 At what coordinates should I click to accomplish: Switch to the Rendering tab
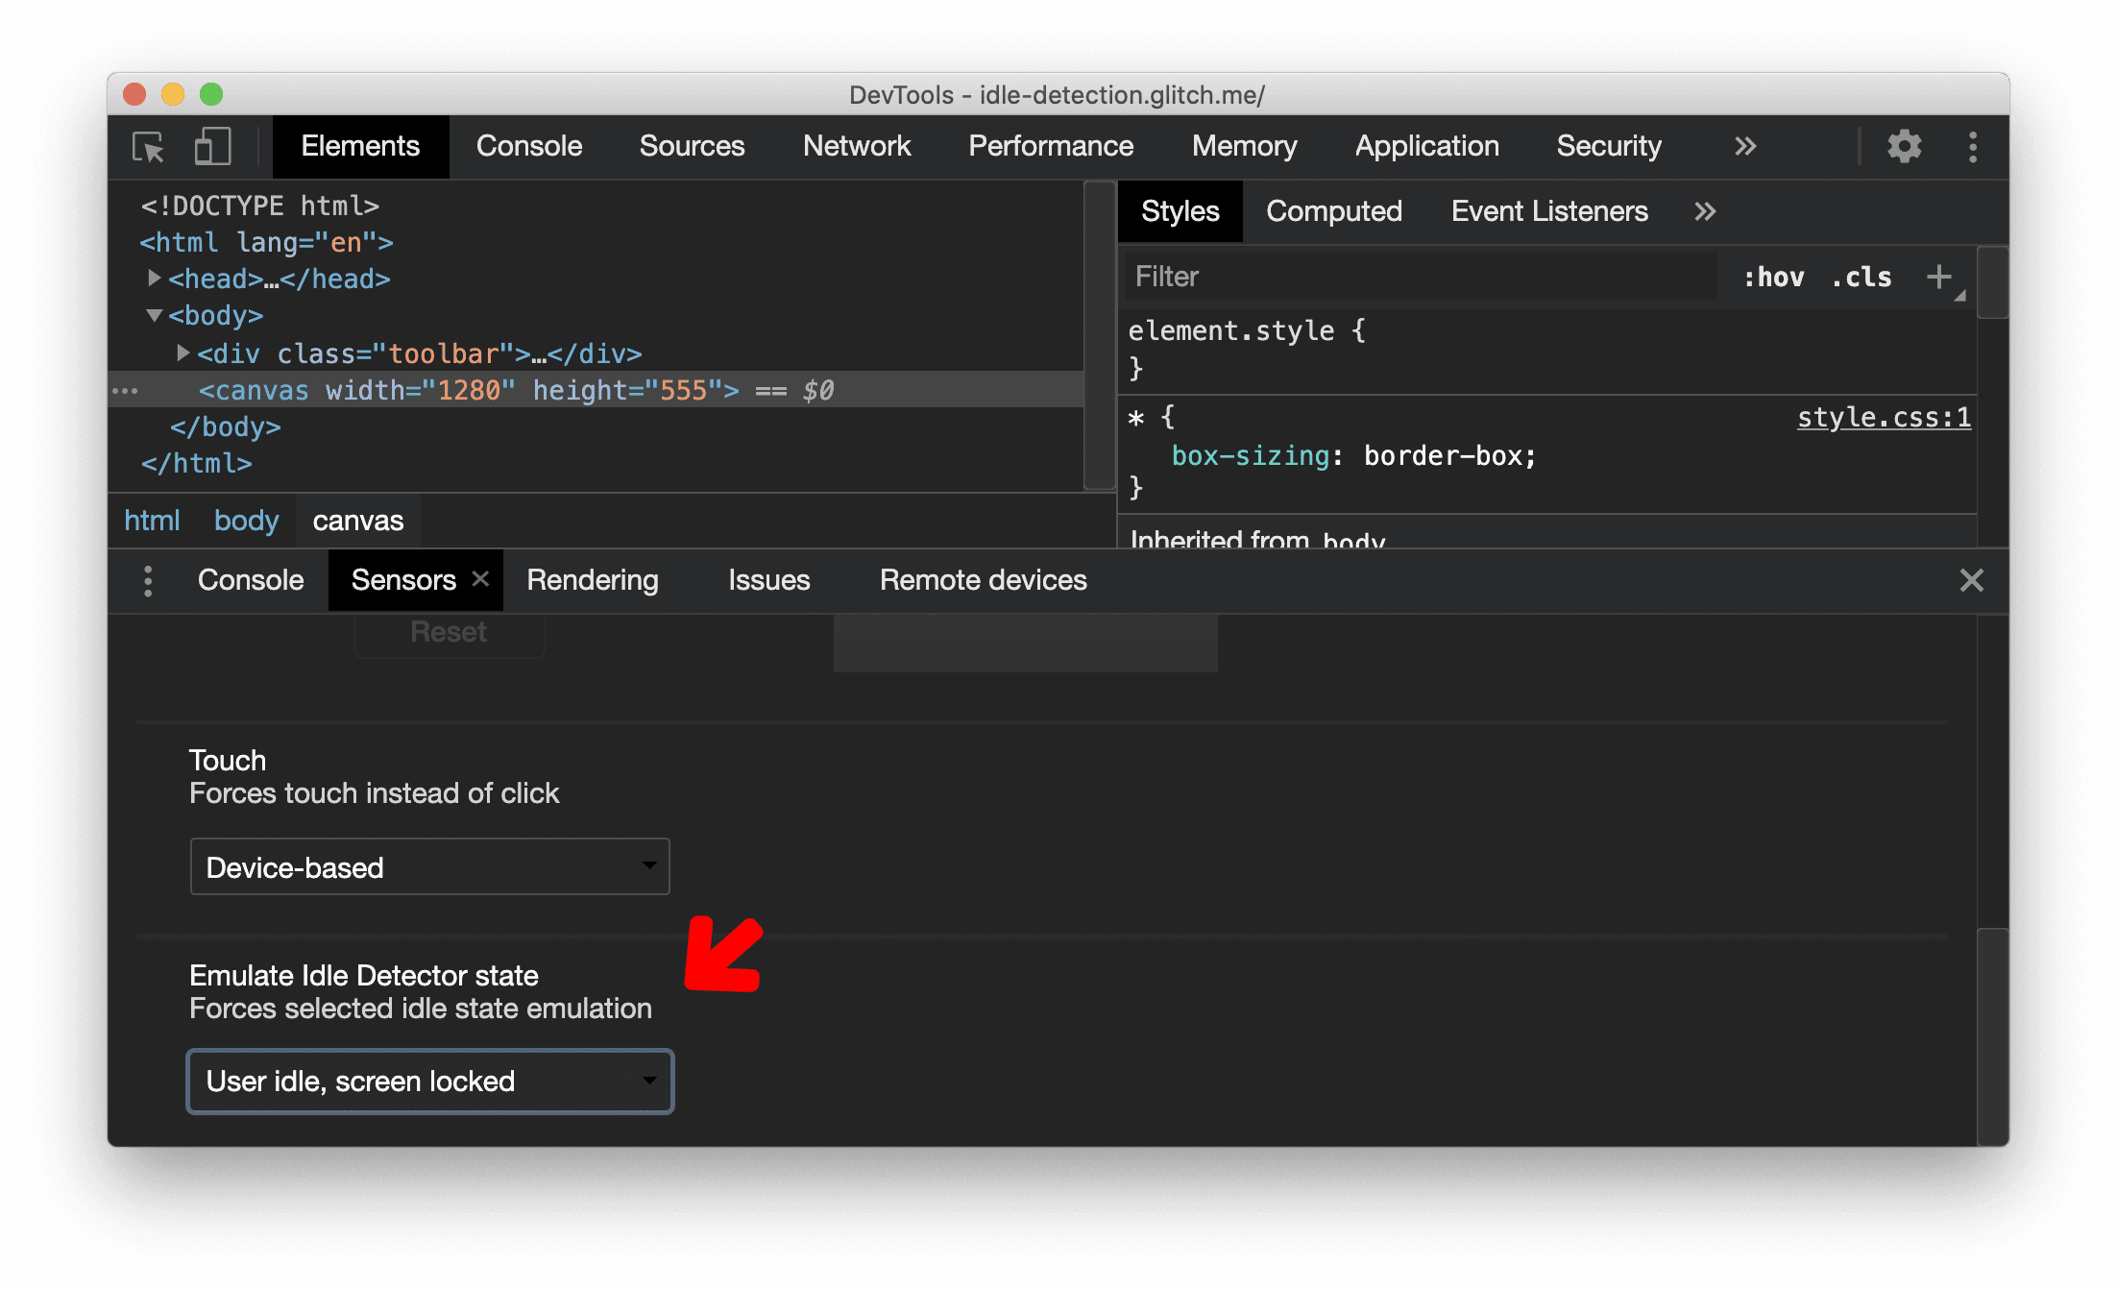(592, 579)
